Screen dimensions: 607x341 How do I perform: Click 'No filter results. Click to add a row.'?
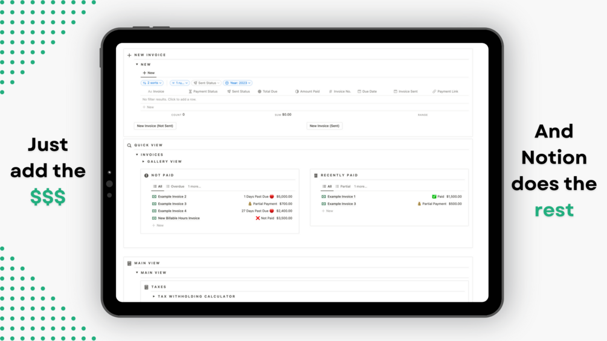[x=169, y=100]
